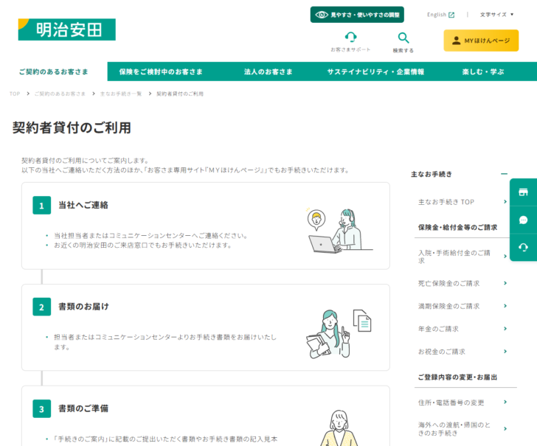This screenshot has width=537, height=446.
Task: Open 死亡保険金のご請求 in the sidebar
Action: point(462,283)
